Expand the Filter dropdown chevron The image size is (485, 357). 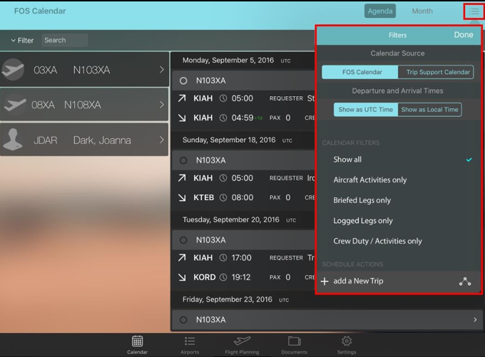click(14, 41)
